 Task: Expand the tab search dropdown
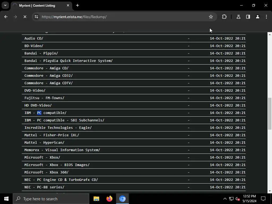(x=5, y=5)
